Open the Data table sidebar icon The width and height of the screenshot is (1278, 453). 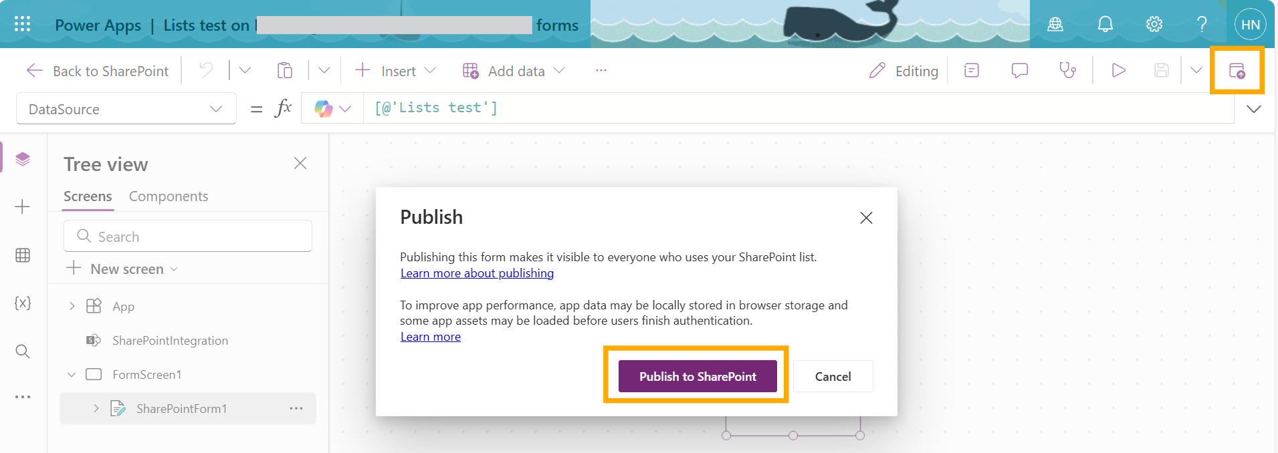coord(23,255)
